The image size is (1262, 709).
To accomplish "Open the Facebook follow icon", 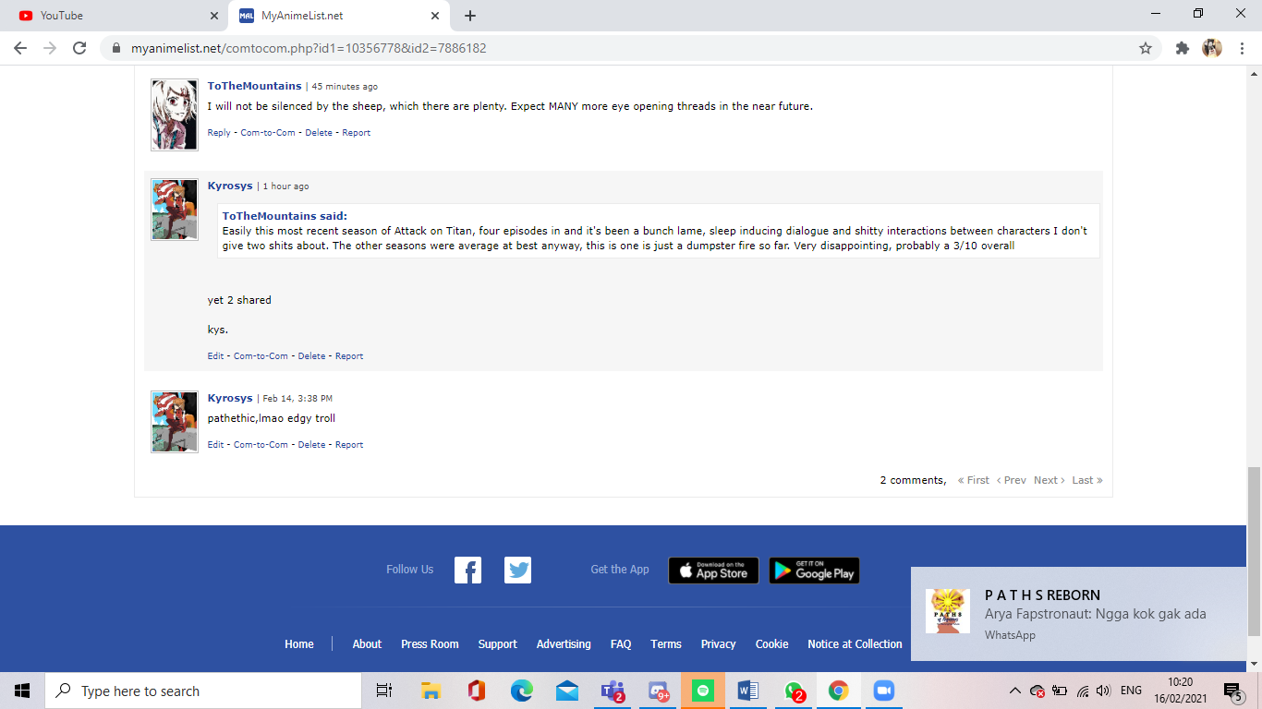I will click(467, 571).
